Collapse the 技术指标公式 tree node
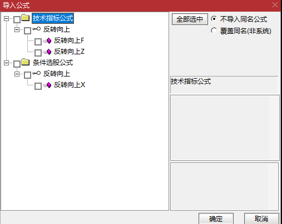The image size is (282, 224). pyautogui.click(x=6, y=18)
